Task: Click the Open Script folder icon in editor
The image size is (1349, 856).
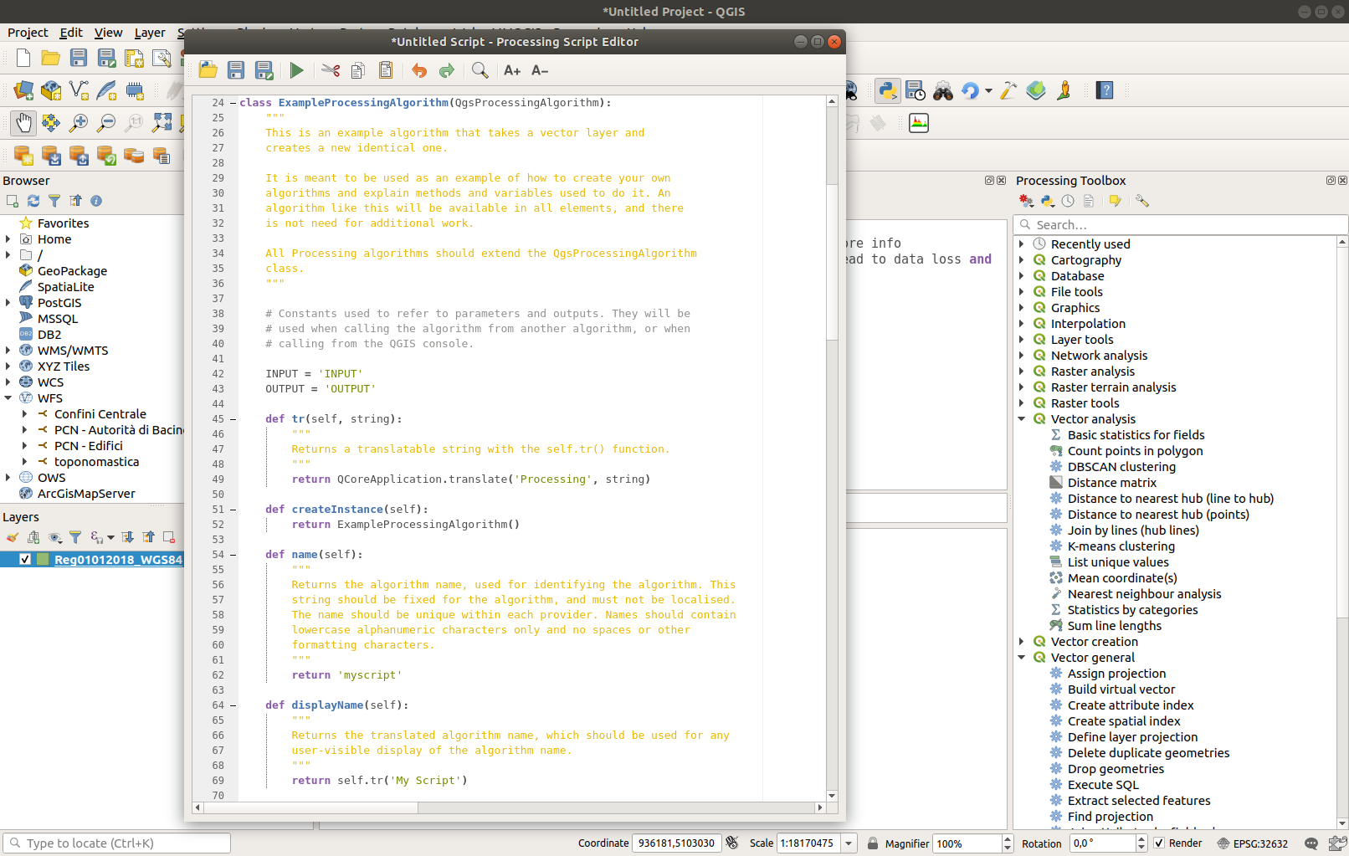Action: [208, 70]
